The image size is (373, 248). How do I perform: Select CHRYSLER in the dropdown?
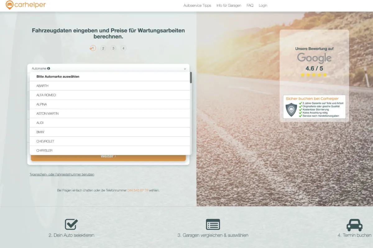coord(110,150)
